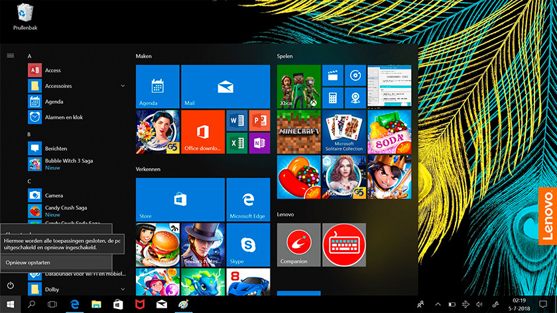Open the Bubble Witch tile

pyautogui.click(x=158, y=282)
